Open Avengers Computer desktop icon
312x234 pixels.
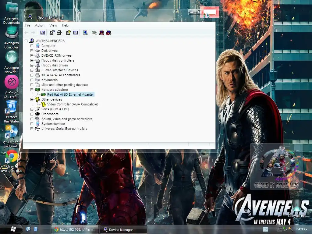pos(11,38)
